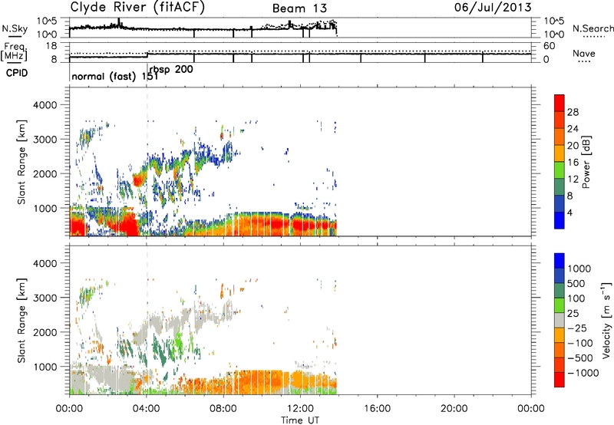Click the '08:00' time tick label
The height and width of the screenshot is (425, 614).
click(x=223, y=409)
